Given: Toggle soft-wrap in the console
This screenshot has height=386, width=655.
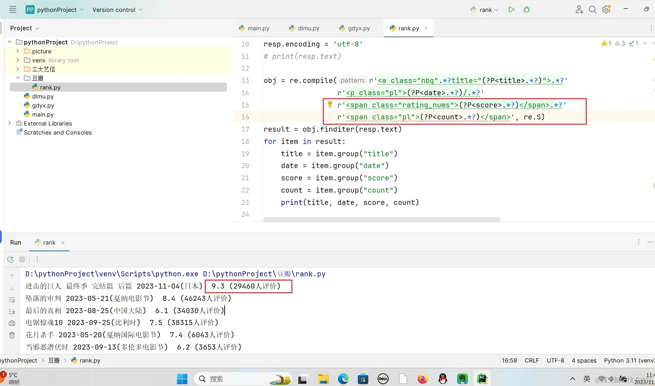Looking at the screenshot, I should (12, 300).
